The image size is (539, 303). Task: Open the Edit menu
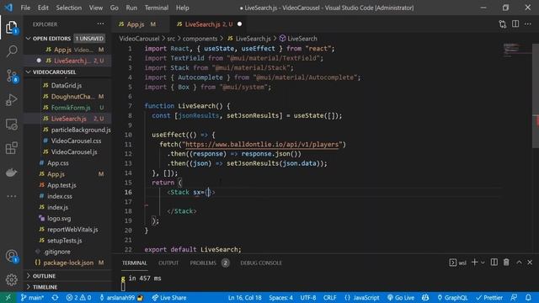[43, 8]
